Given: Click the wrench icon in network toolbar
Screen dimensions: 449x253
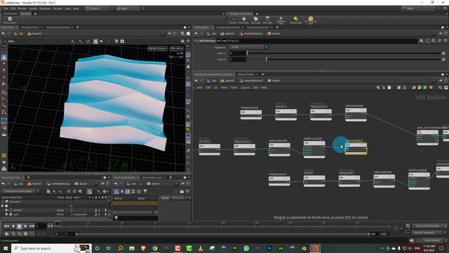Looking at the screenshot, I should pyautogui.click(x=378, y=87).
